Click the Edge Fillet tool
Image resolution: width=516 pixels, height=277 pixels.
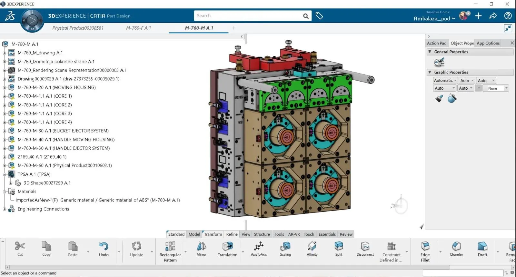(425, 247)
